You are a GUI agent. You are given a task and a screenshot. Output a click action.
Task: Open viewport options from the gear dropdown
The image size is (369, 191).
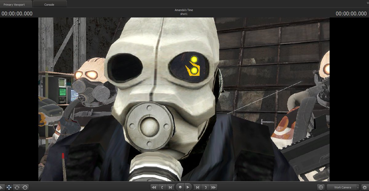click(x=365, y=187)
